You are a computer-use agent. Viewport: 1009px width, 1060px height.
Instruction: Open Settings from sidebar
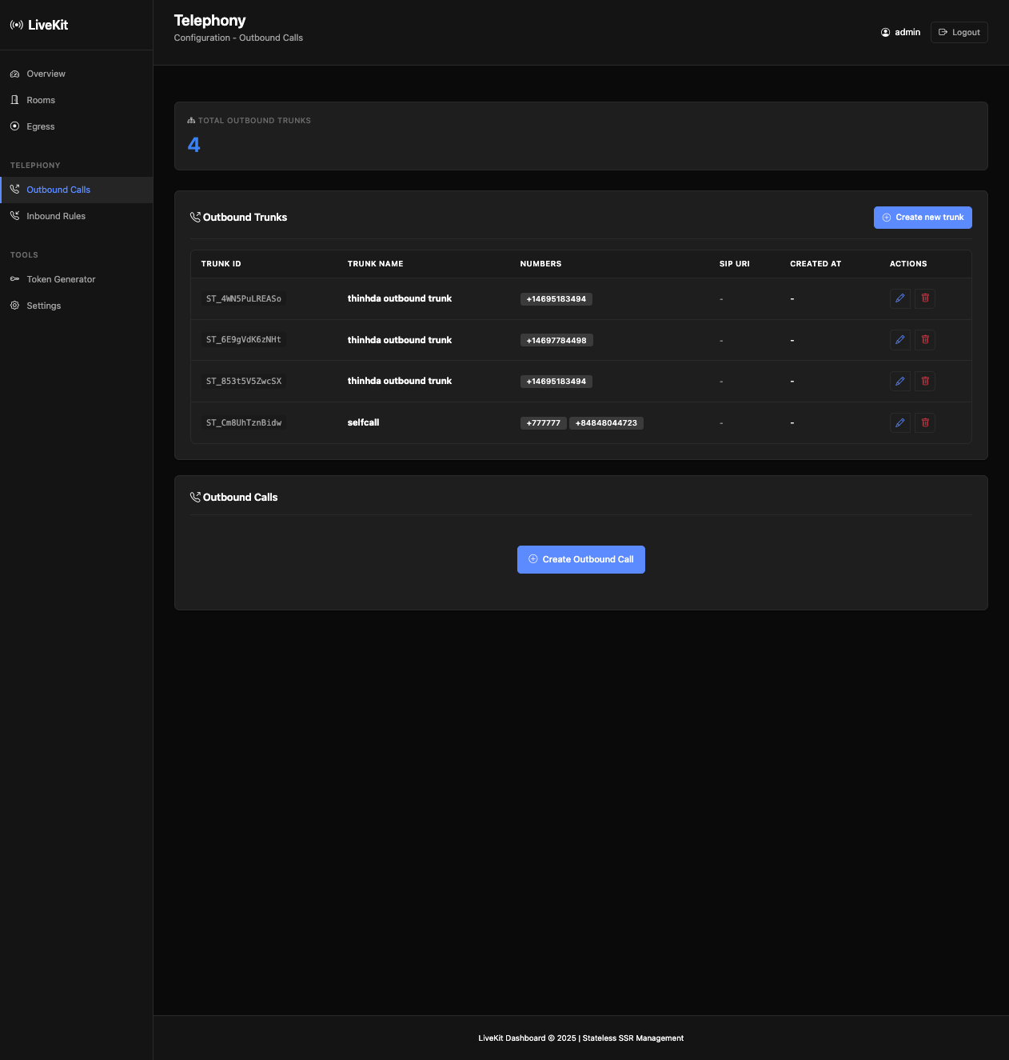click(x=44, y=306)
